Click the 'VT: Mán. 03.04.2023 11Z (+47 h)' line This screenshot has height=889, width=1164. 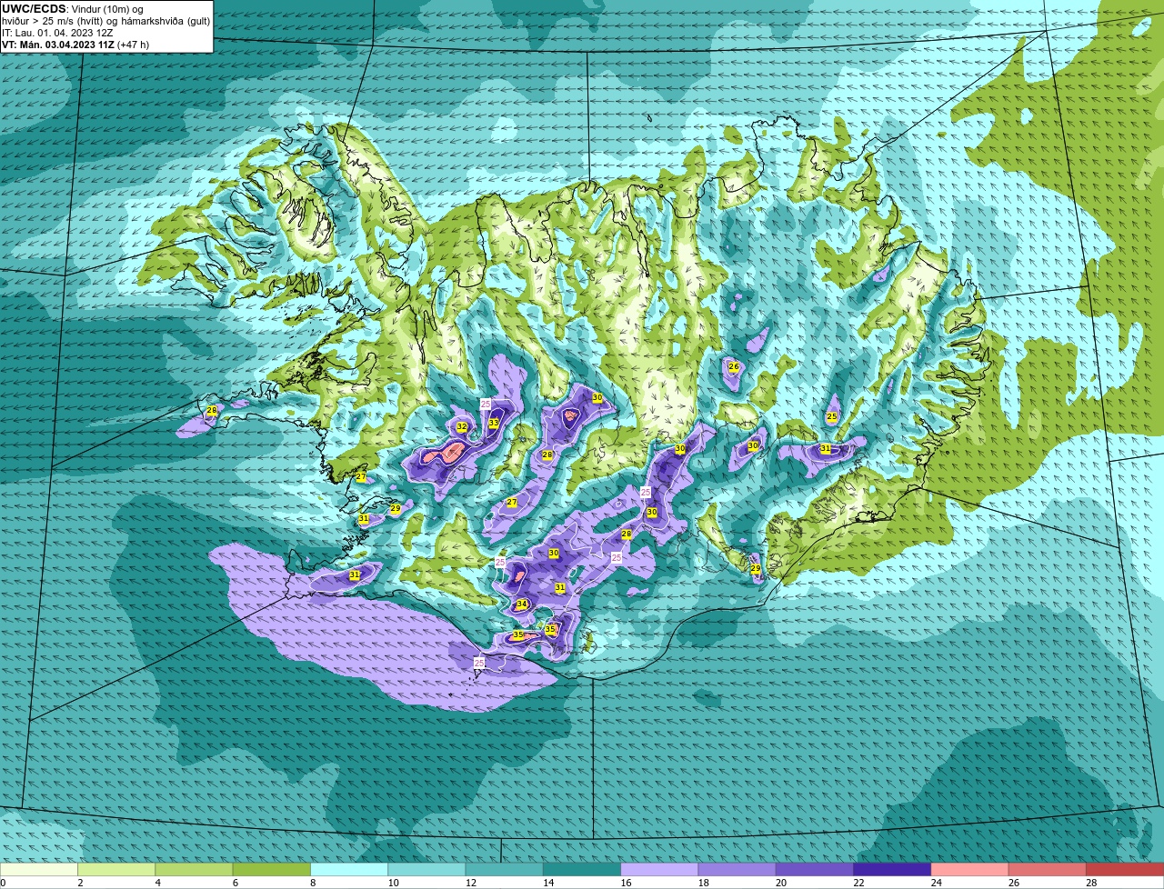[x=75, y=45]
